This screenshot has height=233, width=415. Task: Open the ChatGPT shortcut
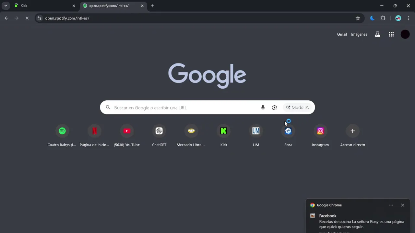coord(159,135)
